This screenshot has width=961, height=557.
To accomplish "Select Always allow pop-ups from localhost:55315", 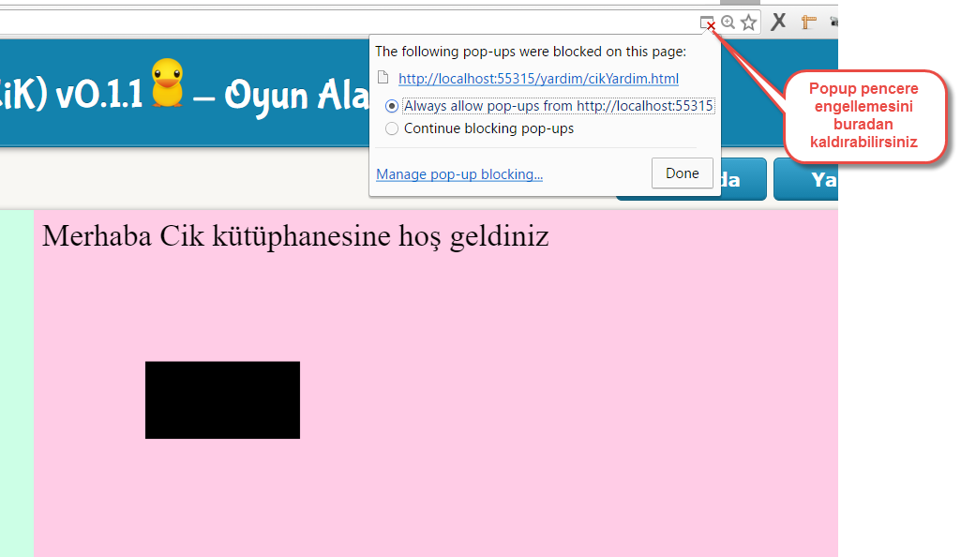I will tap(392, 106).
